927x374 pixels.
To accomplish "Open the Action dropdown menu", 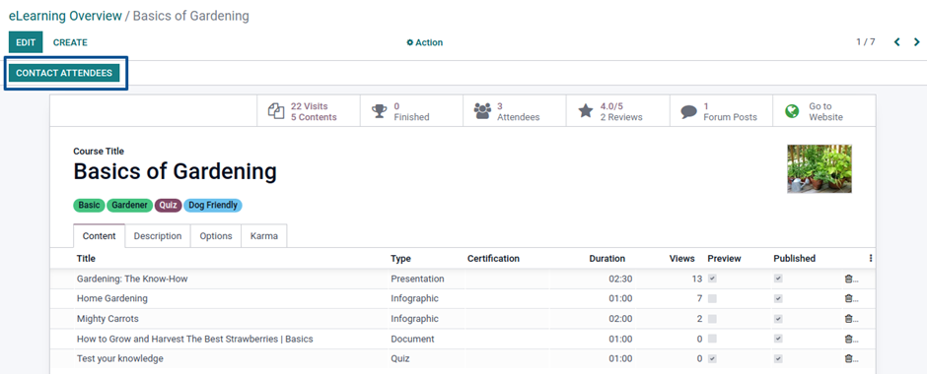I will 424,42.
